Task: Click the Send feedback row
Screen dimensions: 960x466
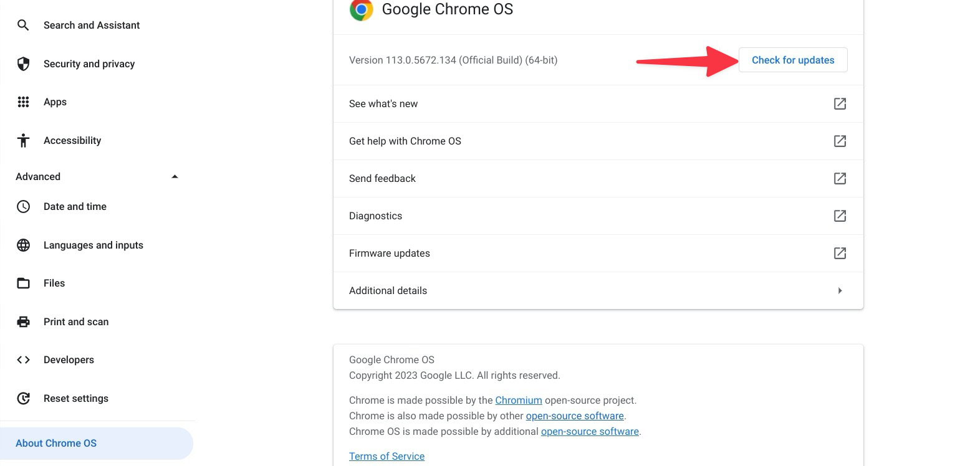Action: [x=382, y=179]
